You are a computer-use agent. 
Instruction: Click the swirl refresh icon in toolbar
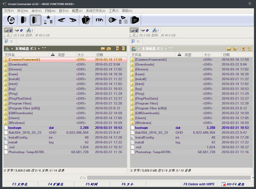pyautogui.click(x=11, y=20)
